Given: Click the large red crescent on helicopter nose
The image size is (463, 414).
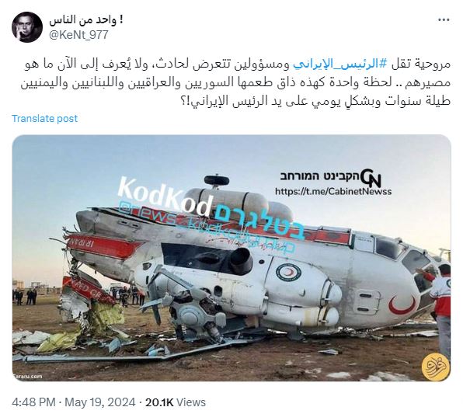Looking at the screenshot, I should tap(402, 305).
